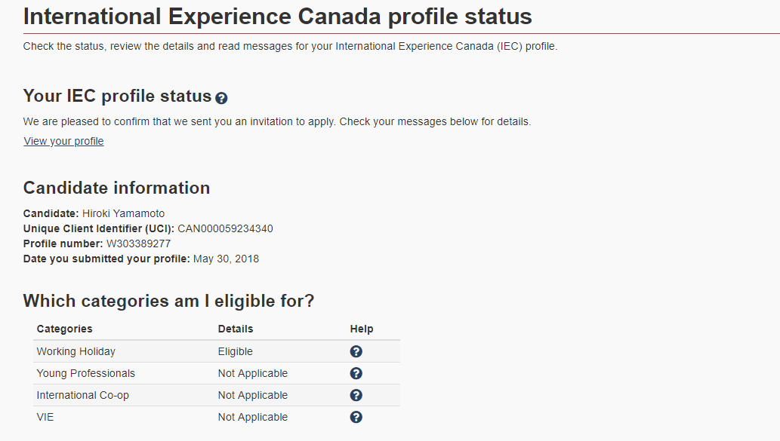Click the profile number W303389277
Image resolution: width=780 pixels, height=441 pixels.
tap(138, 243)
